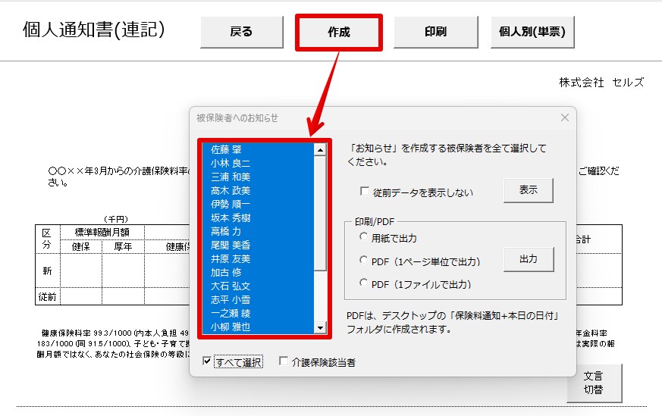The width and height of the screenshot is (662, 416).
Task: Select 加古 修 in the list
Action: [x=259, y=273]
